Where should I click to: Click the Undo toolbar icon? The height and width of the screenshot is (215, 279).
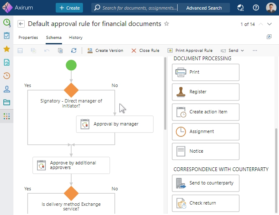click(47, 51)
